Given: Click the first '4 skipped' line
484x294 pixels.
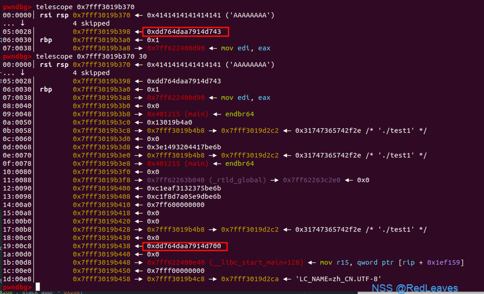Looking at the screenshot, I should tap(91, 23).
